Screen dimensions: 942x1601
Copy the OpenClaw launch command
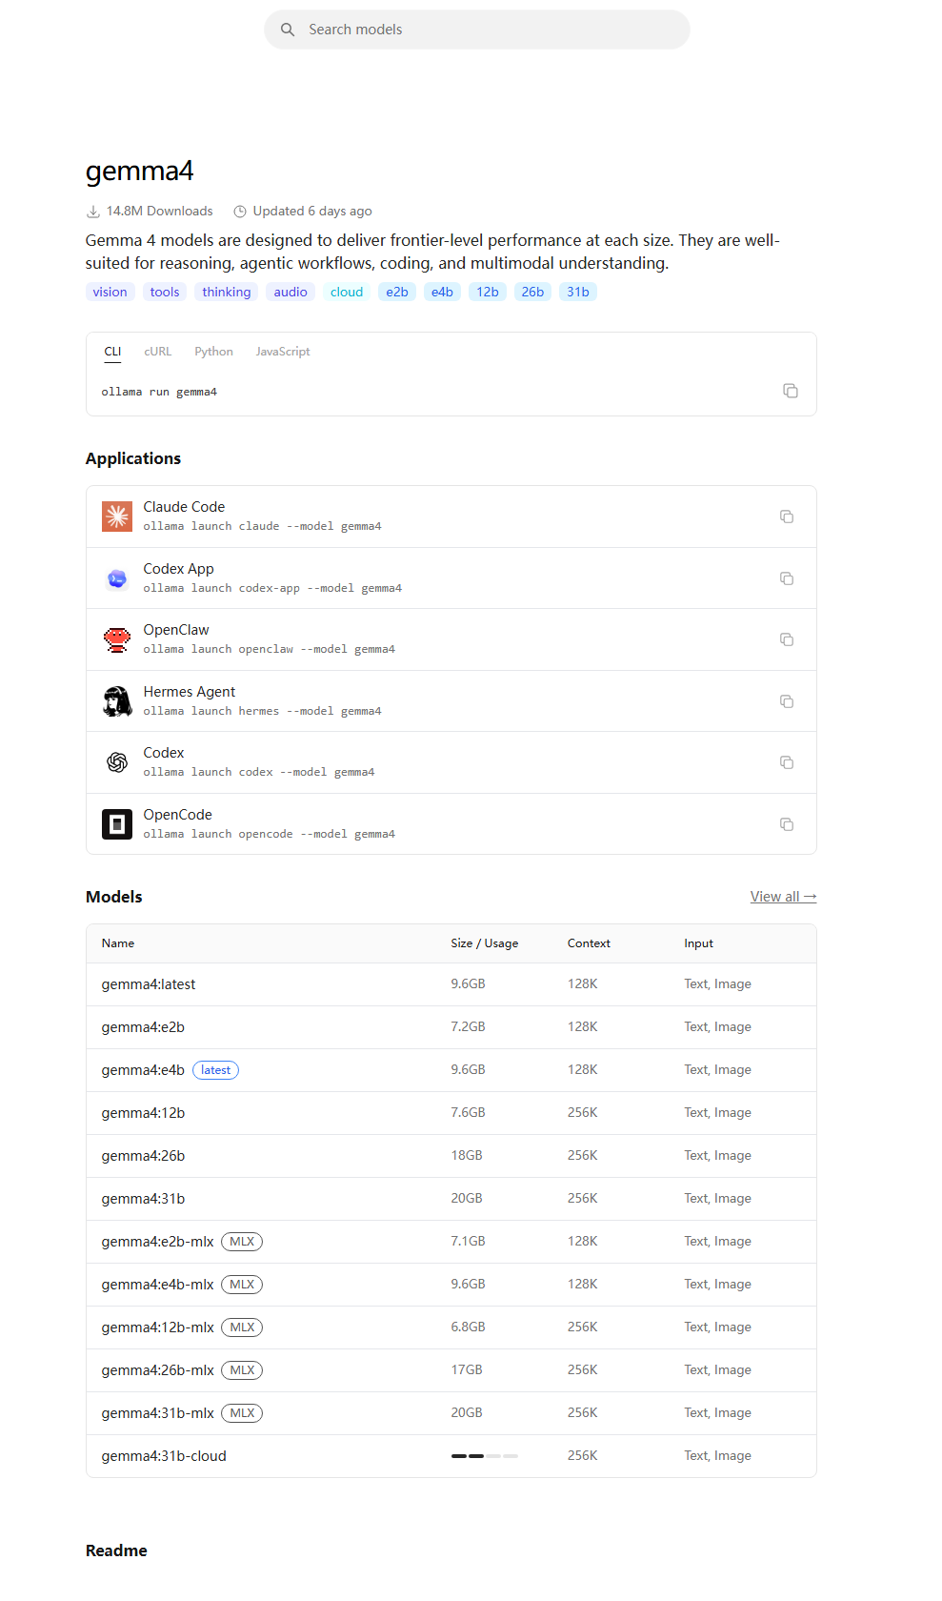click(x=787, y=639)
